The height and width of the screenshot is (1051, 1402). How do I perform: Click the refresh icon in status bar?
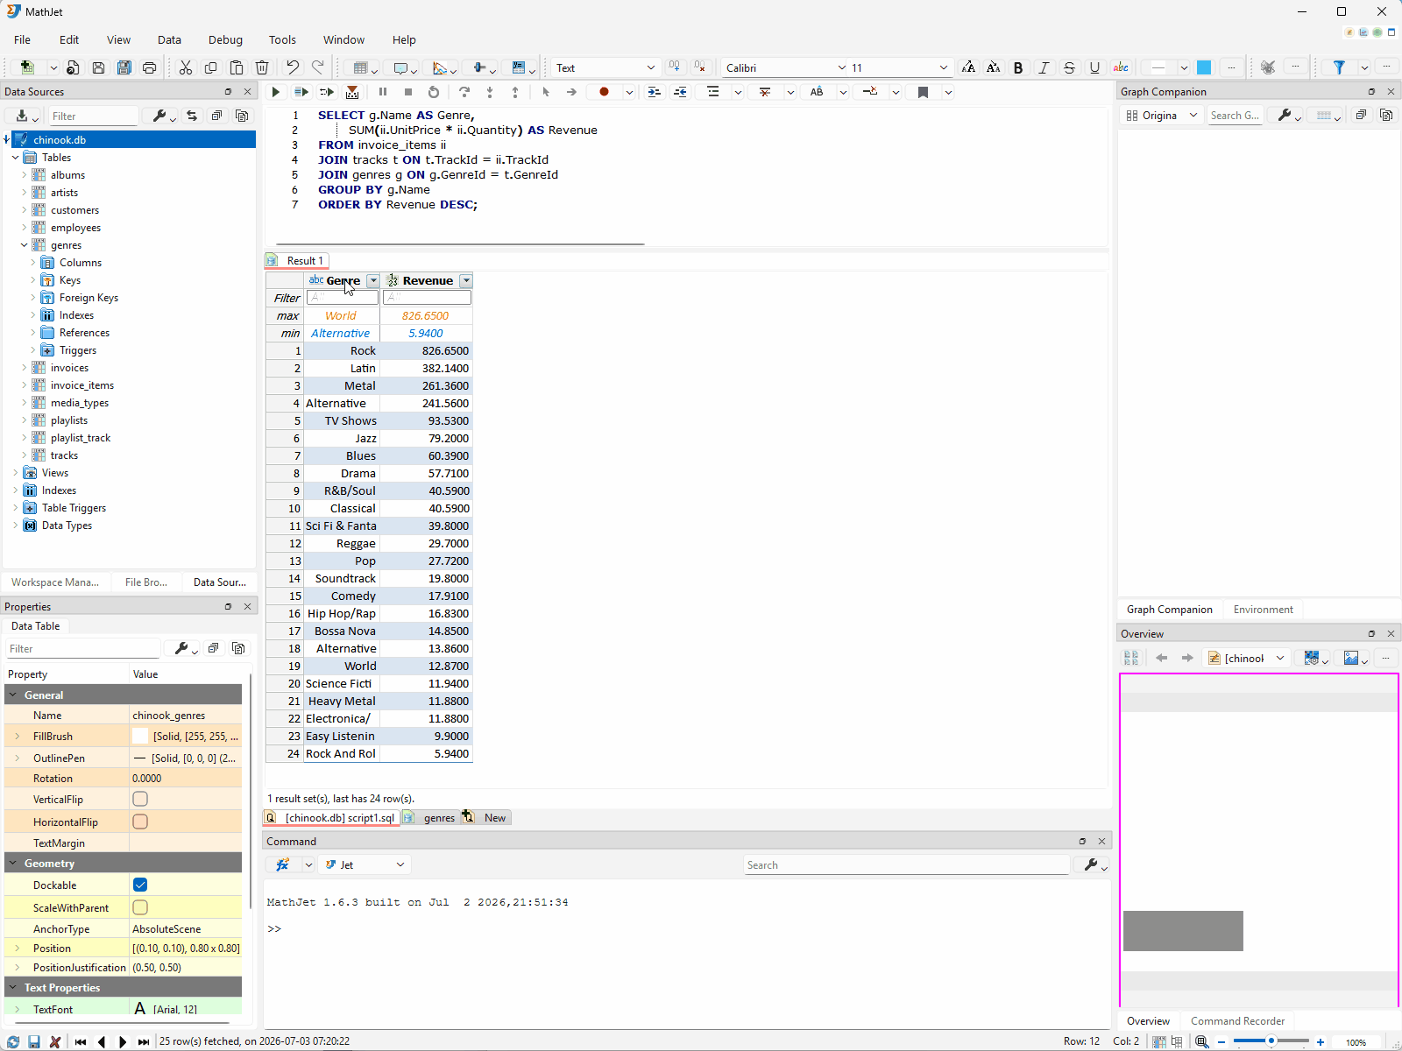13,1041
